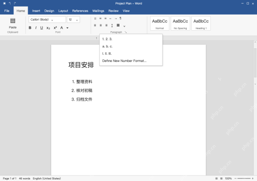Expand the font color dropdown arrow

click(67, 28)
